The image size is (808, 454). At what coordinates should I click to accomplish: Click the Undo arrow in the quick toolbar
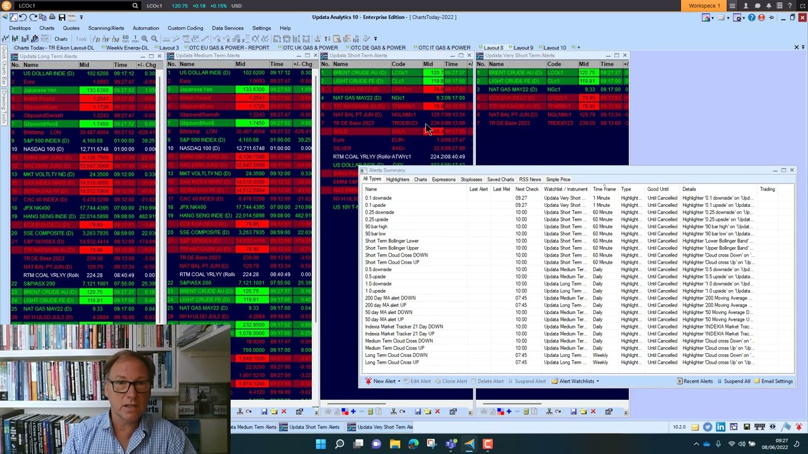point(23,17)
